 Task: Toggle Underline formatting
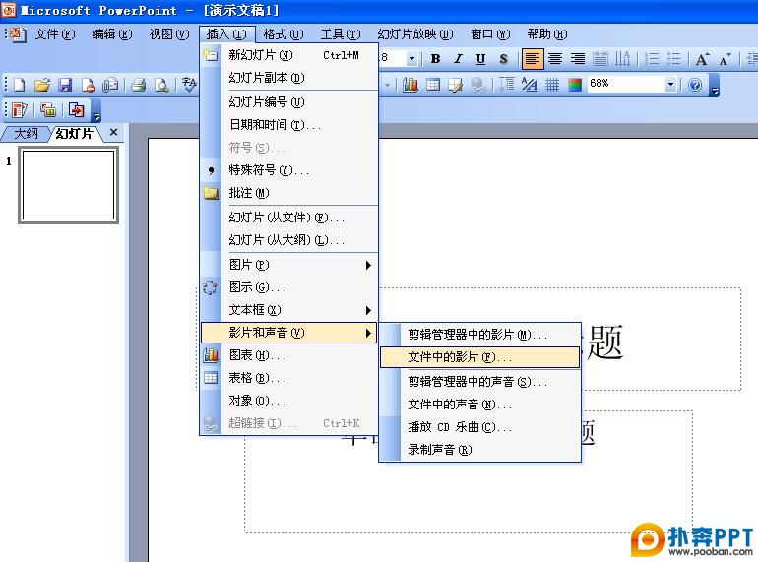tap(480, 59)
